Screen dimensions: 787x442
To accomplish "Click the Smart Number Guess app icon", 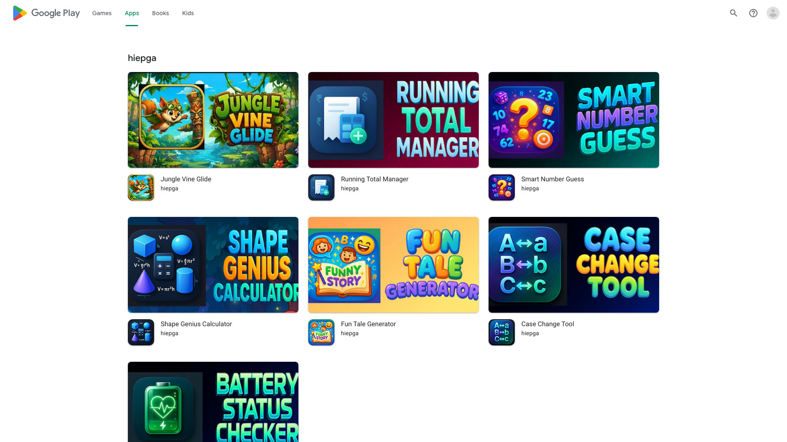I will [502, 187].
